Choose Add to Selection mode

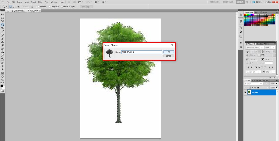[13, 7]
